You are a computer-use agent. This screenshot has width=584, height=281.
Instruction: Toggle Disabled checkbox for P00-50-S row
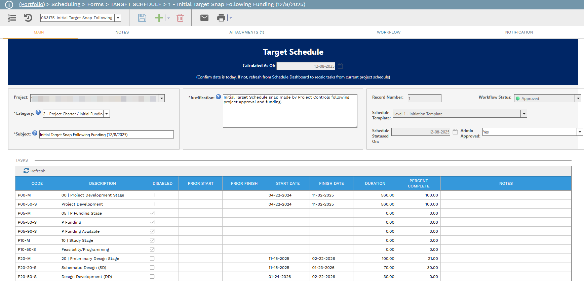click(152, 204)
